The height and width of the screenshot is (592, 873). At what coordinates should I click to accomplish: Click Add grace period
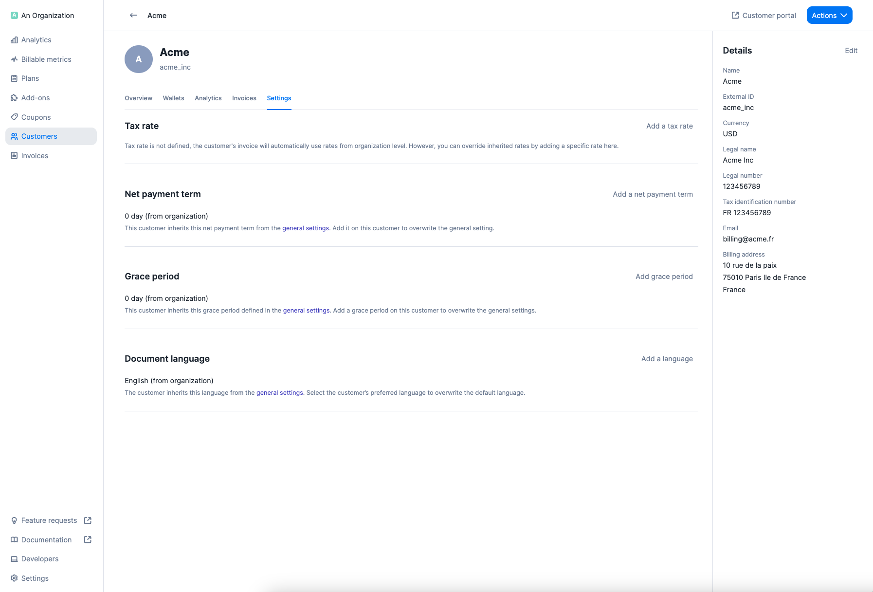click(x=664, y=277)
